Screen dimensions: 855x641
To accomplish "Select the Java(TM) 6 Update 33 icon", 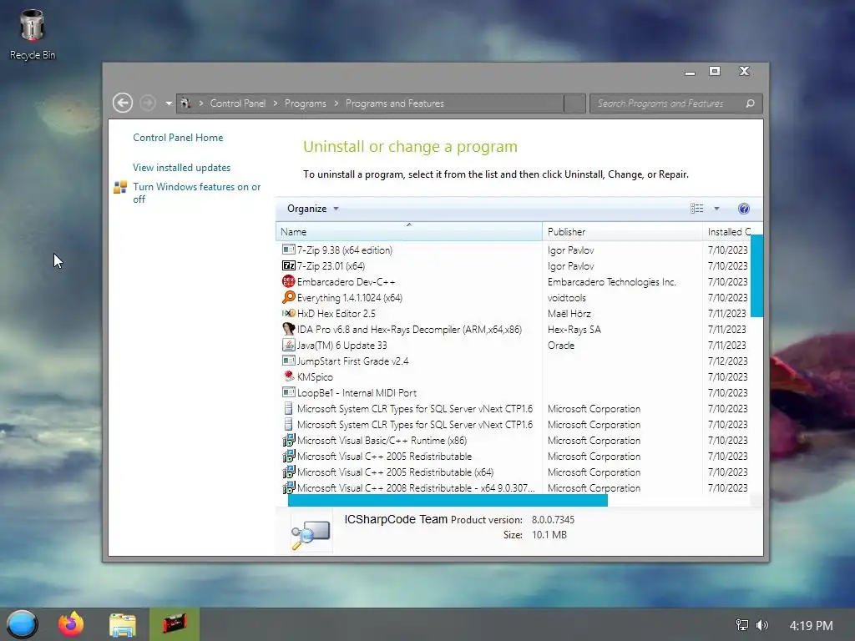I will (x=288, y=345).
